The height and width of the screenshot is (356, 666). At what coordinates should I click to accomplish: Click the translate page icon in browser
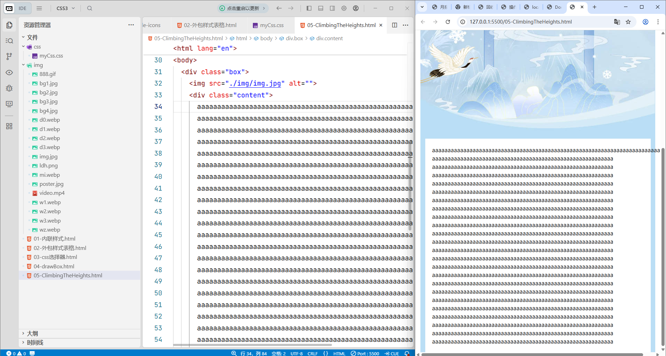617,22
